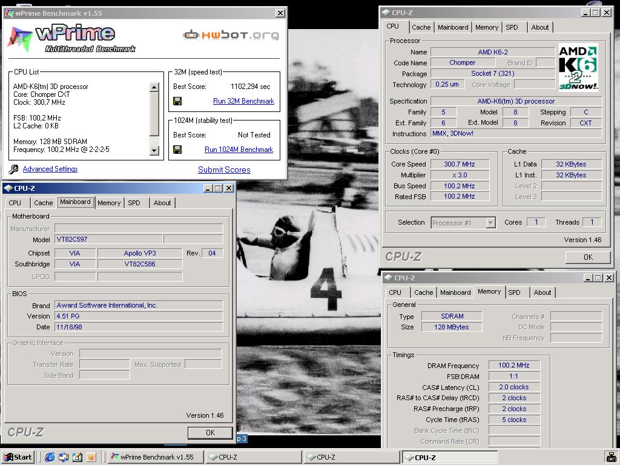Click scroll up arrow in CPU List
The height and width of the screenshot is (465, 620).
(154, 87)
